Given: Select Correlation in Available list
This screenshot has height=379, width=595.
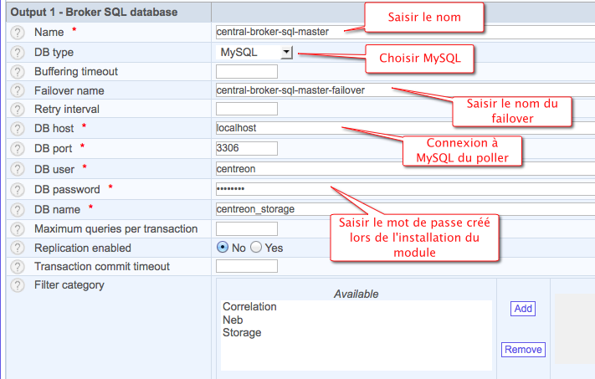Looking at the screenshot, I should [249, 307].
